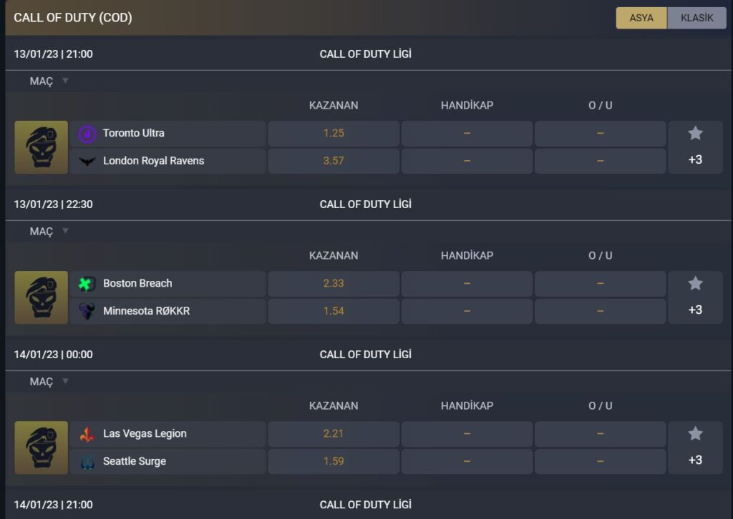This screenshot has height=519, width=733.
Task: Click the Las Vegas Legion flame logo
Action: (86, 433)
